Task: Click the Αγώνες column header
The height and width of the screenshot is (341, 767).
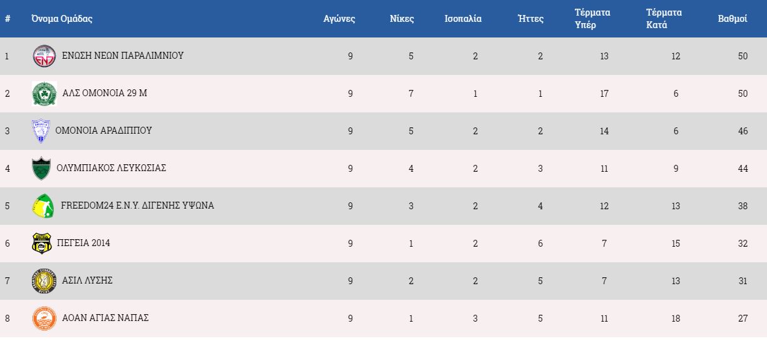Action: [339, 19]
